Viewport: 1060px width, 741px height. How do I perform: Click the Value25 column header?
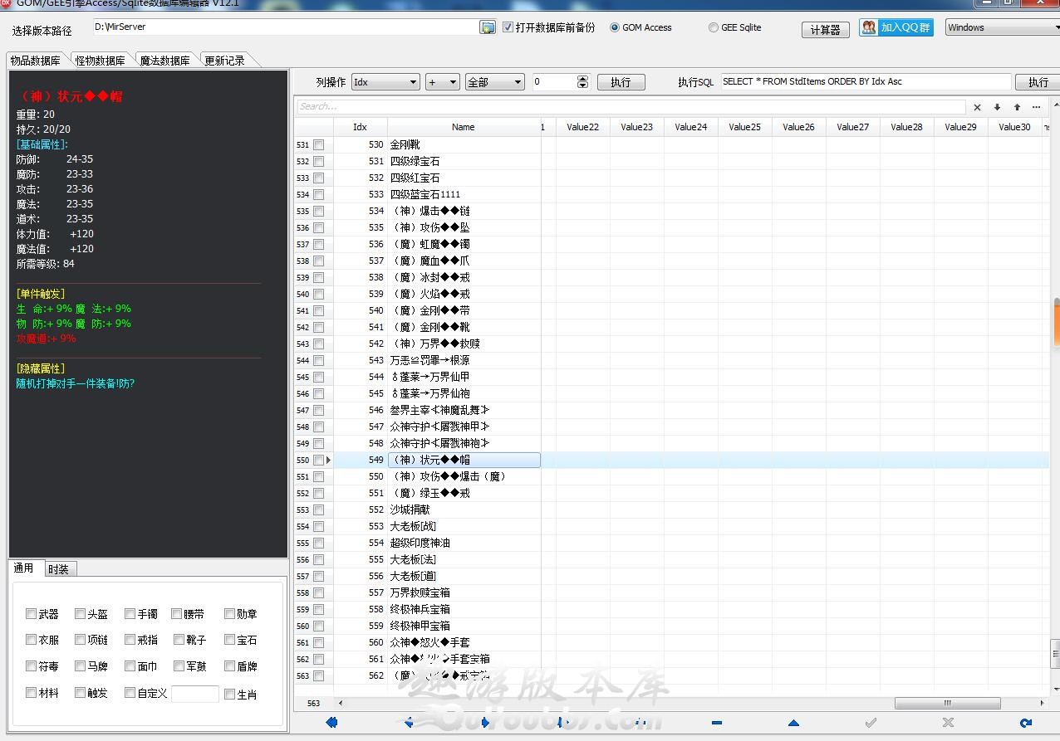point(745,127)
